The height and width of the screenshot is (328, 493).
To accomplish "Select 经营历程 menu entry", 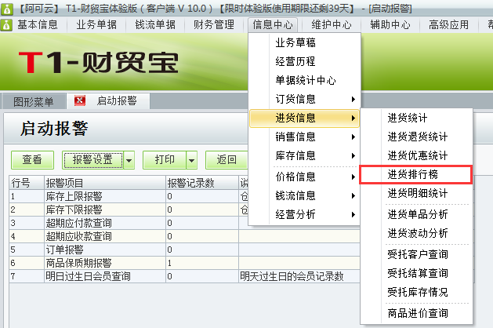I will pyautogui.click(x=304, y=61).
